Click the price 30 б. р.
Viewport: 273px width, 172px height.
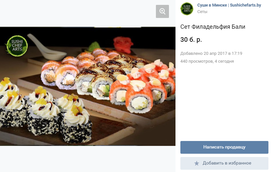tap(191, 39)
